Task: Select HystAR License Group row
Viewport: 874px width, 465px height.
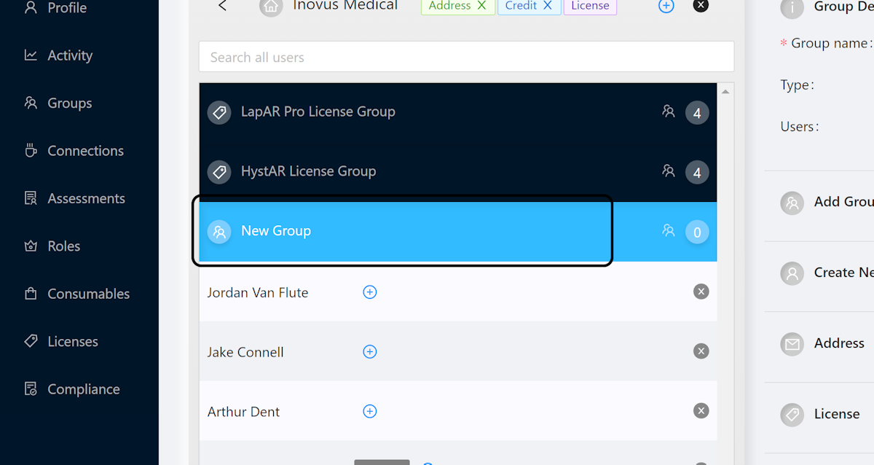Action: tap(458, 172)
